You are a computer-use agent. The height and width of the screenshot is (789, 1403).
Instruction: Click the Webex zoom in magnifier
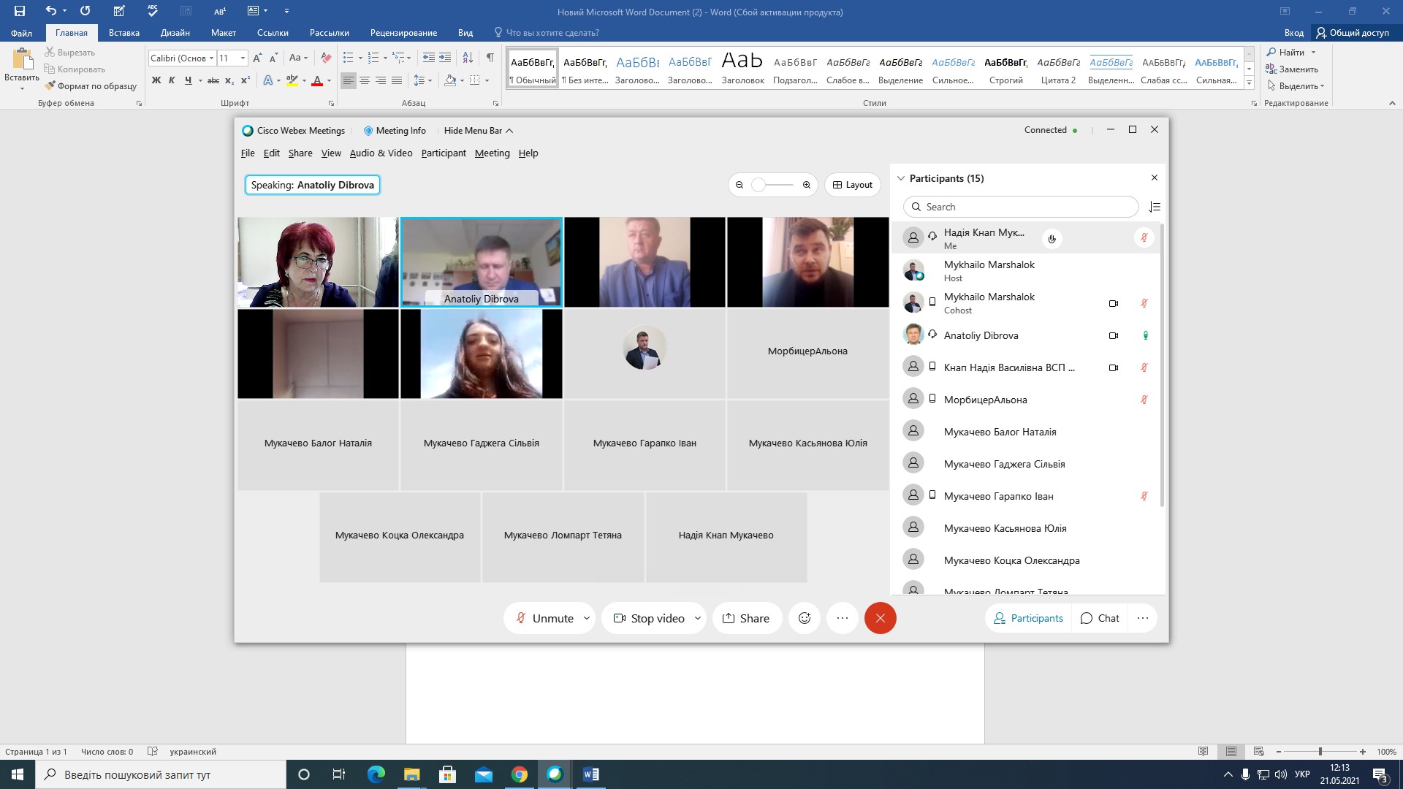tap(807, 185)
